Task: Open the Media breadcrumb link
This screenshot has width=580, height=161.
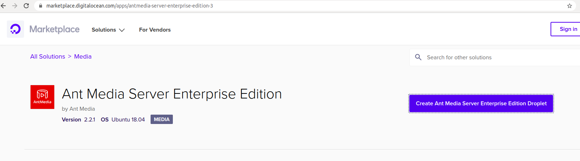Action: (83, 56)
